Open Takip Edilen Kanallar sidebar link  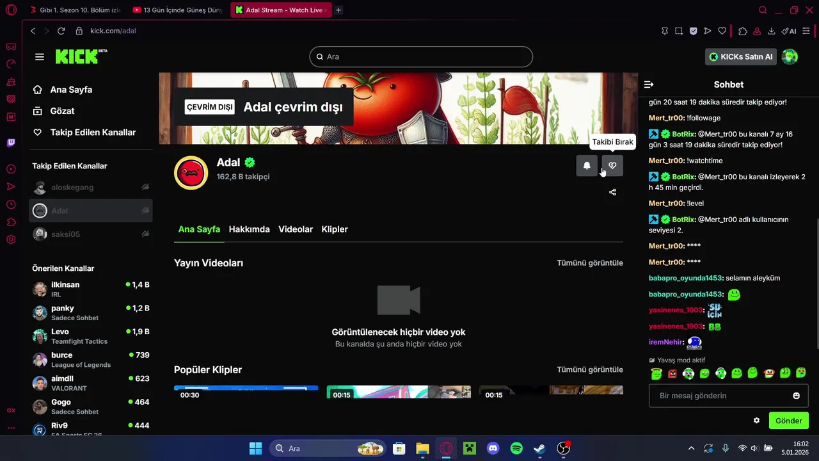point(84,132)
